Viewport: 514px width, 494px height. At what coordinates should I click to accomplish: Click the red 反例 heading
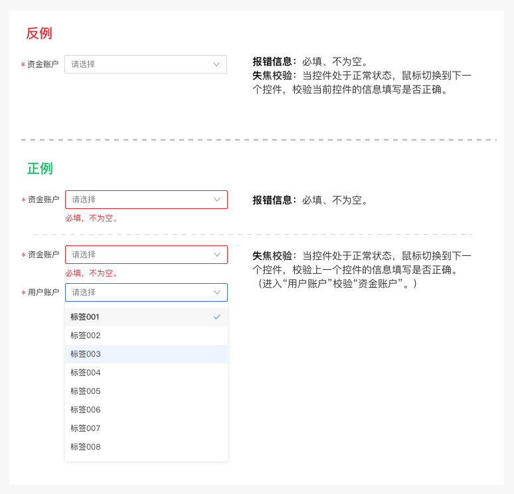click(39, 33)
